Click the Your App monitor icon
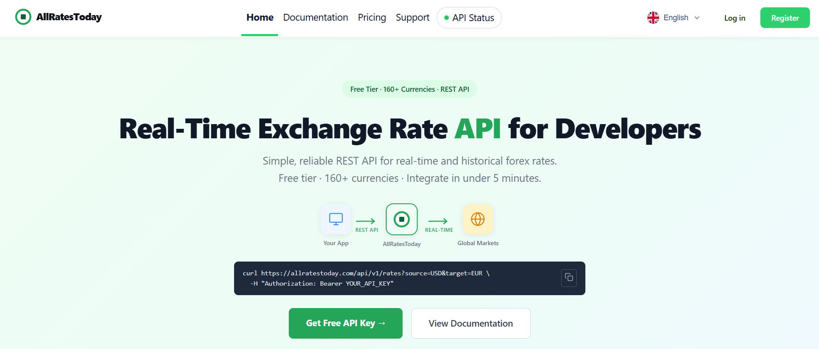This screenshot has height=349, width=819. (x=336, y=219)
